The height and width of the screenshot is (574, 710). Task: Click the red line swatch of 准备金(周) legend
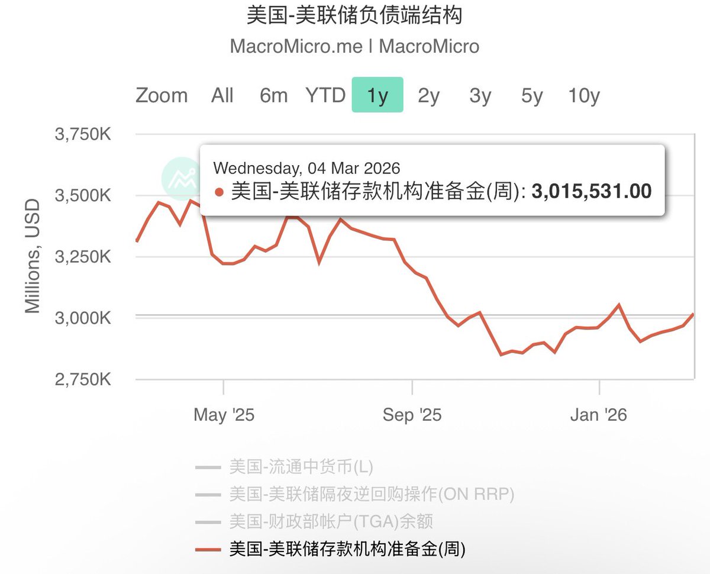[208, 550]
